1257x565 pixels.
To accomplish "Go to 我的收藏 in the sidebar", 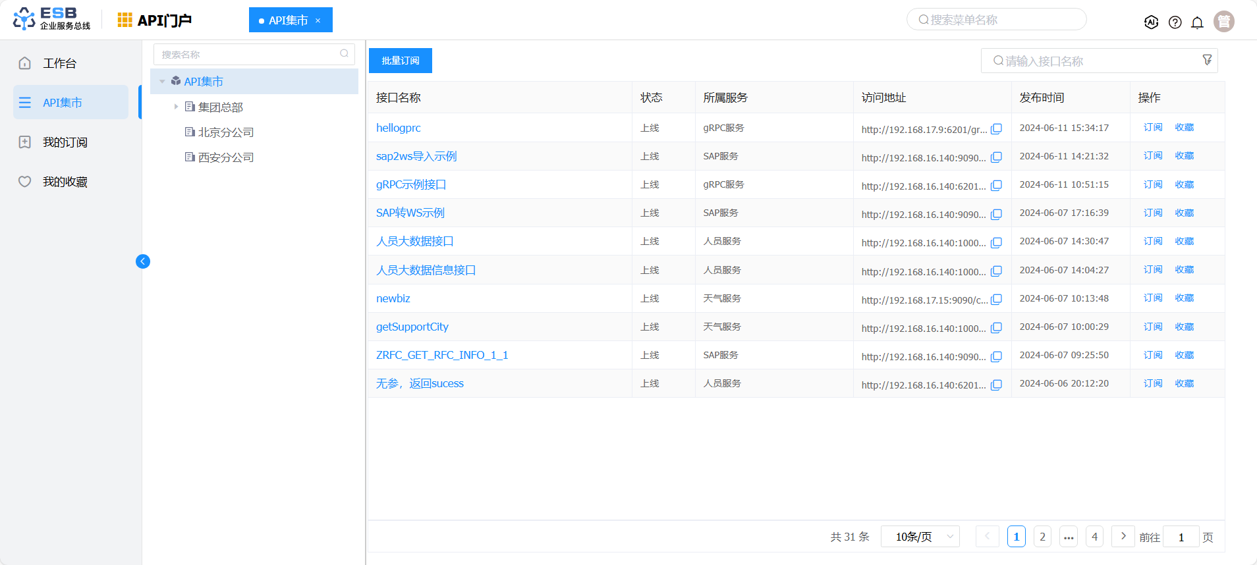I will point(65,182).
